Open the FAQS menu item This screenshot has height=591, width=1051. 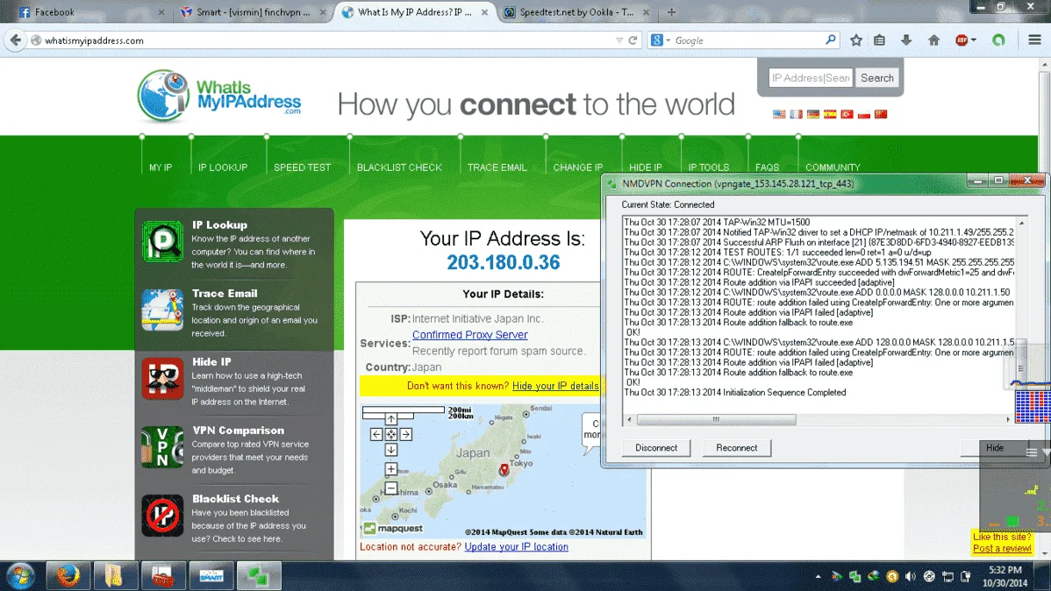click(x=767, y=167)
